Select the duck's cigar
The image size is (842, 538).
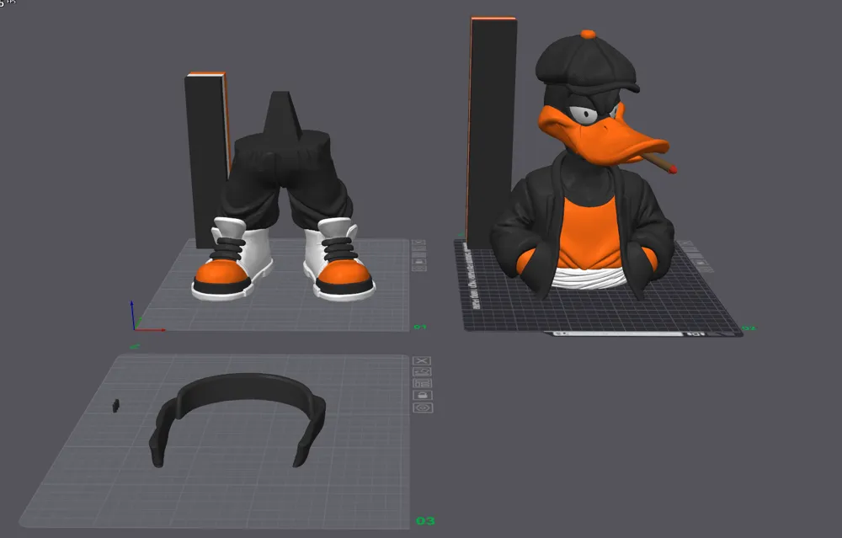click(x=660, y=162)
